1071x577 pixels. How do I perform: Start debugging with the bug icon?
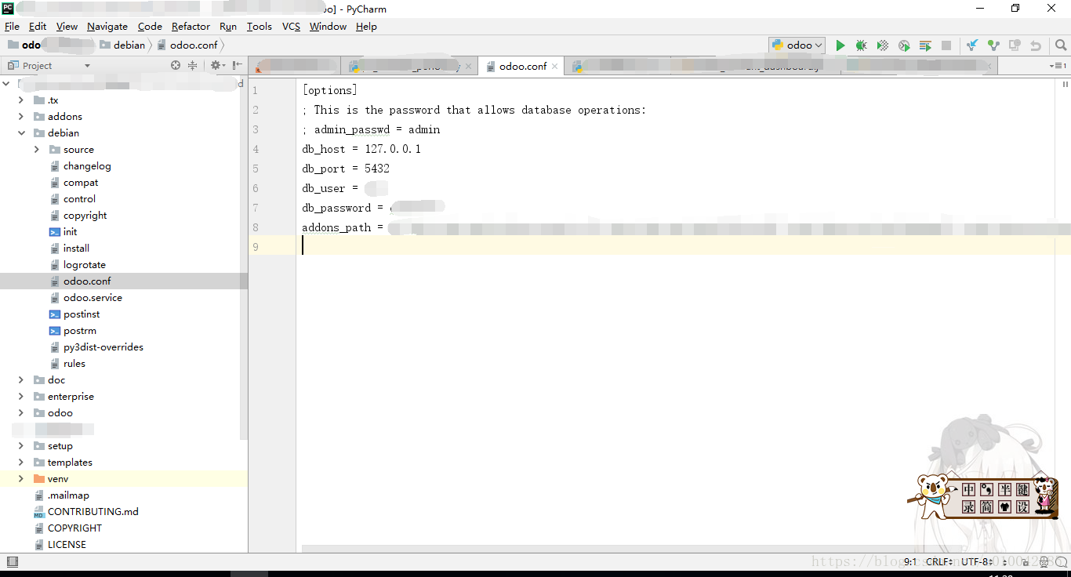coord(861,45)
